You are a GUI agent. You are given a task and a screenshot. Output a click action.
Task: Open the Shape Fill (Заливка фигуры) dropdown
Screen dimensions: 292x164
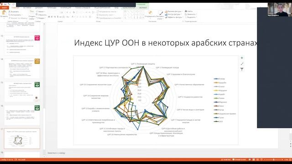pos(173,11)
